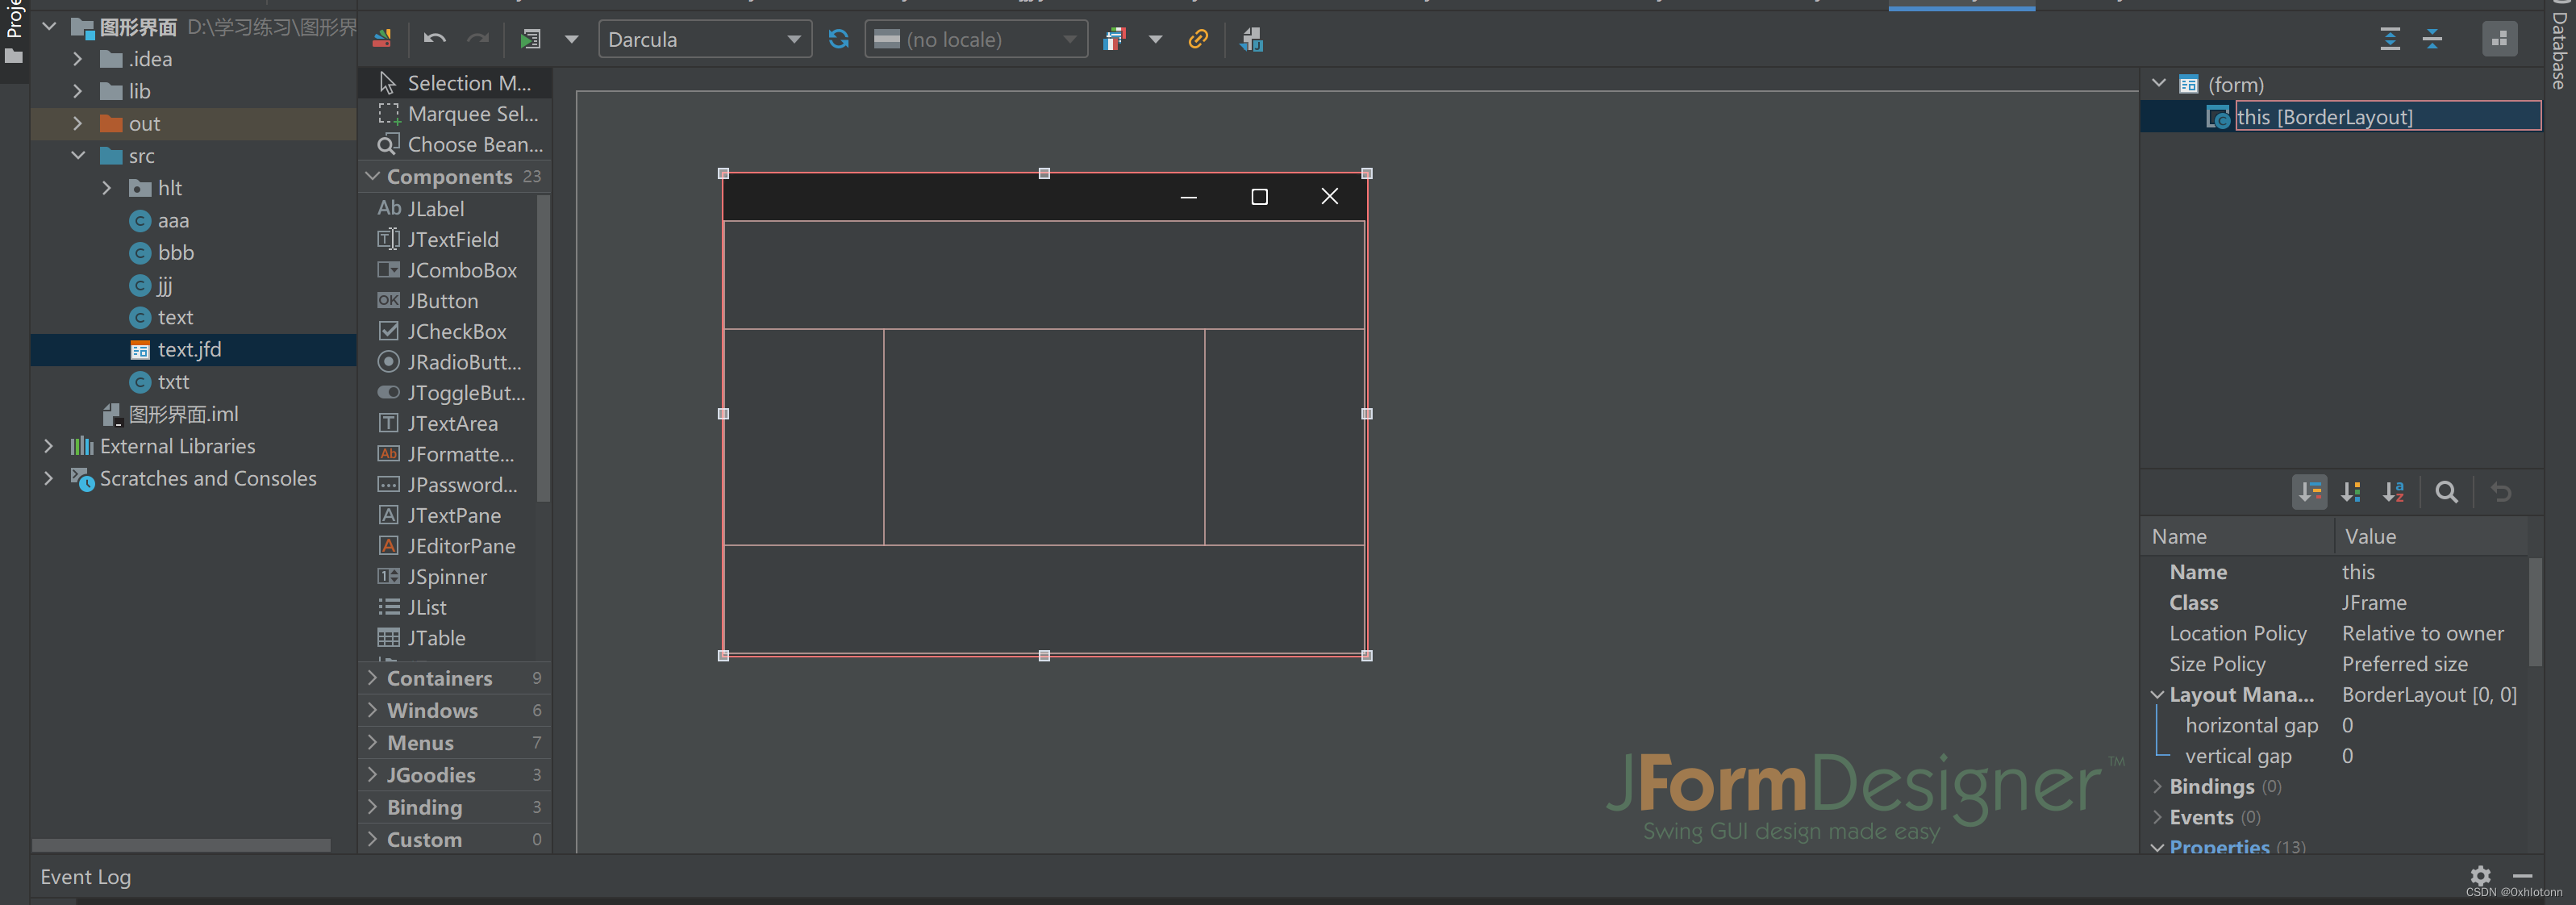Click the orange link bindings icon
Image resolution: width=2576 pixels, height=905 pixels.
pos(1197,39)
